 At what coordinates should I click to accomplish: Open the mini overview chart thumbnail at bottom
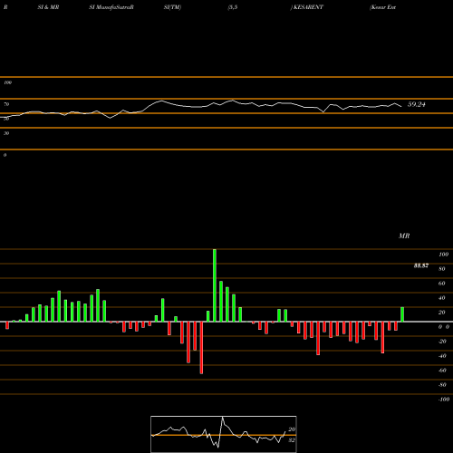[224, 434]
